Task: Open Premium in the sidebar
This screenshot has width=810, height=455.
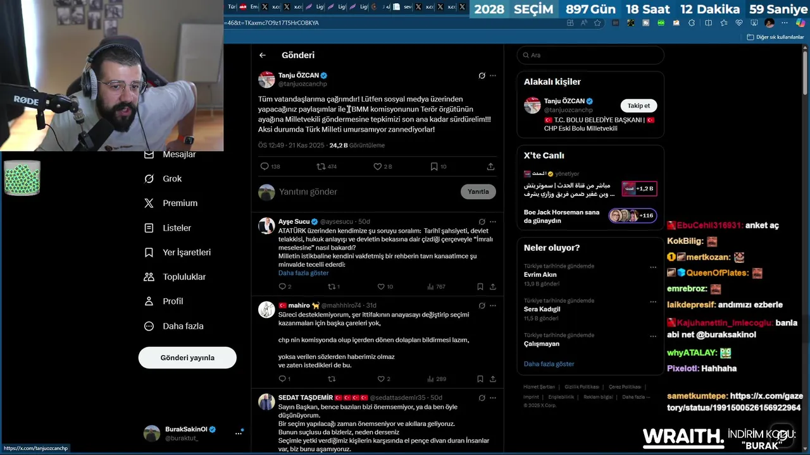Action: 171,203
